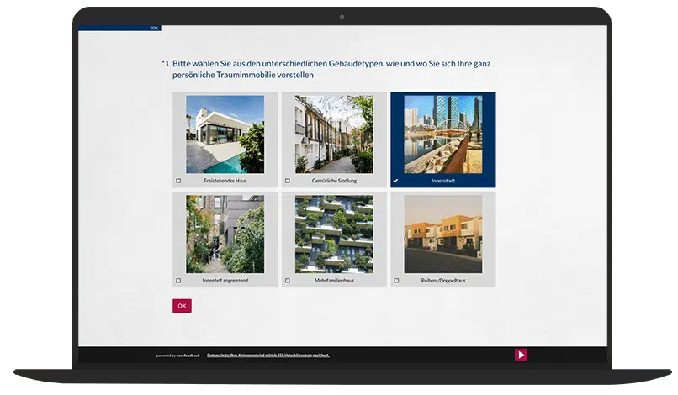The width and height of the screenshot is (678, 395).
Task: Tick the Innenhof angrenzend checkbox
Action: click(x=178, y=281)
